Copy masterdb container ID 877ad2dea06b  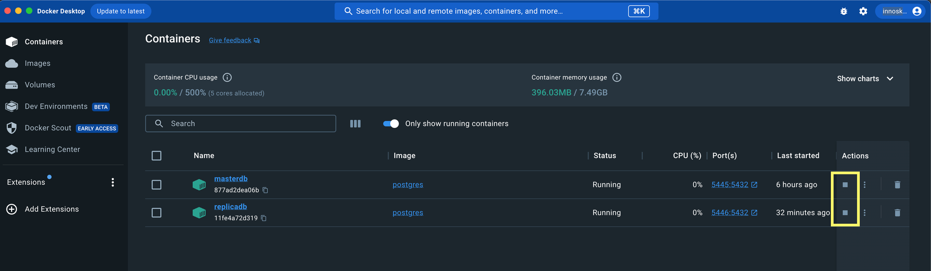pyautogui.click(x=265, y=190)
